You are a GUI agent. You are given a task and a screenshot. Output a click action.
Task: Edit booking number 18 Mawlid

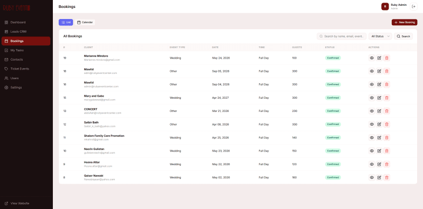tap(379, 71)
